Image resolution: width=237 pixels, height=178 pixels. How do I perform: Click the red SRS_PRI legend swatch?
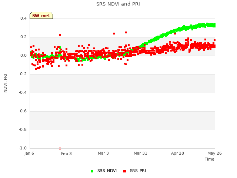(x=124, y=171)
